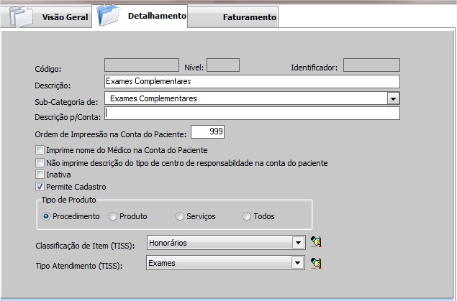
Task: Click the Ordem de Impreesão na Conta label
Action: pos(110,134)
